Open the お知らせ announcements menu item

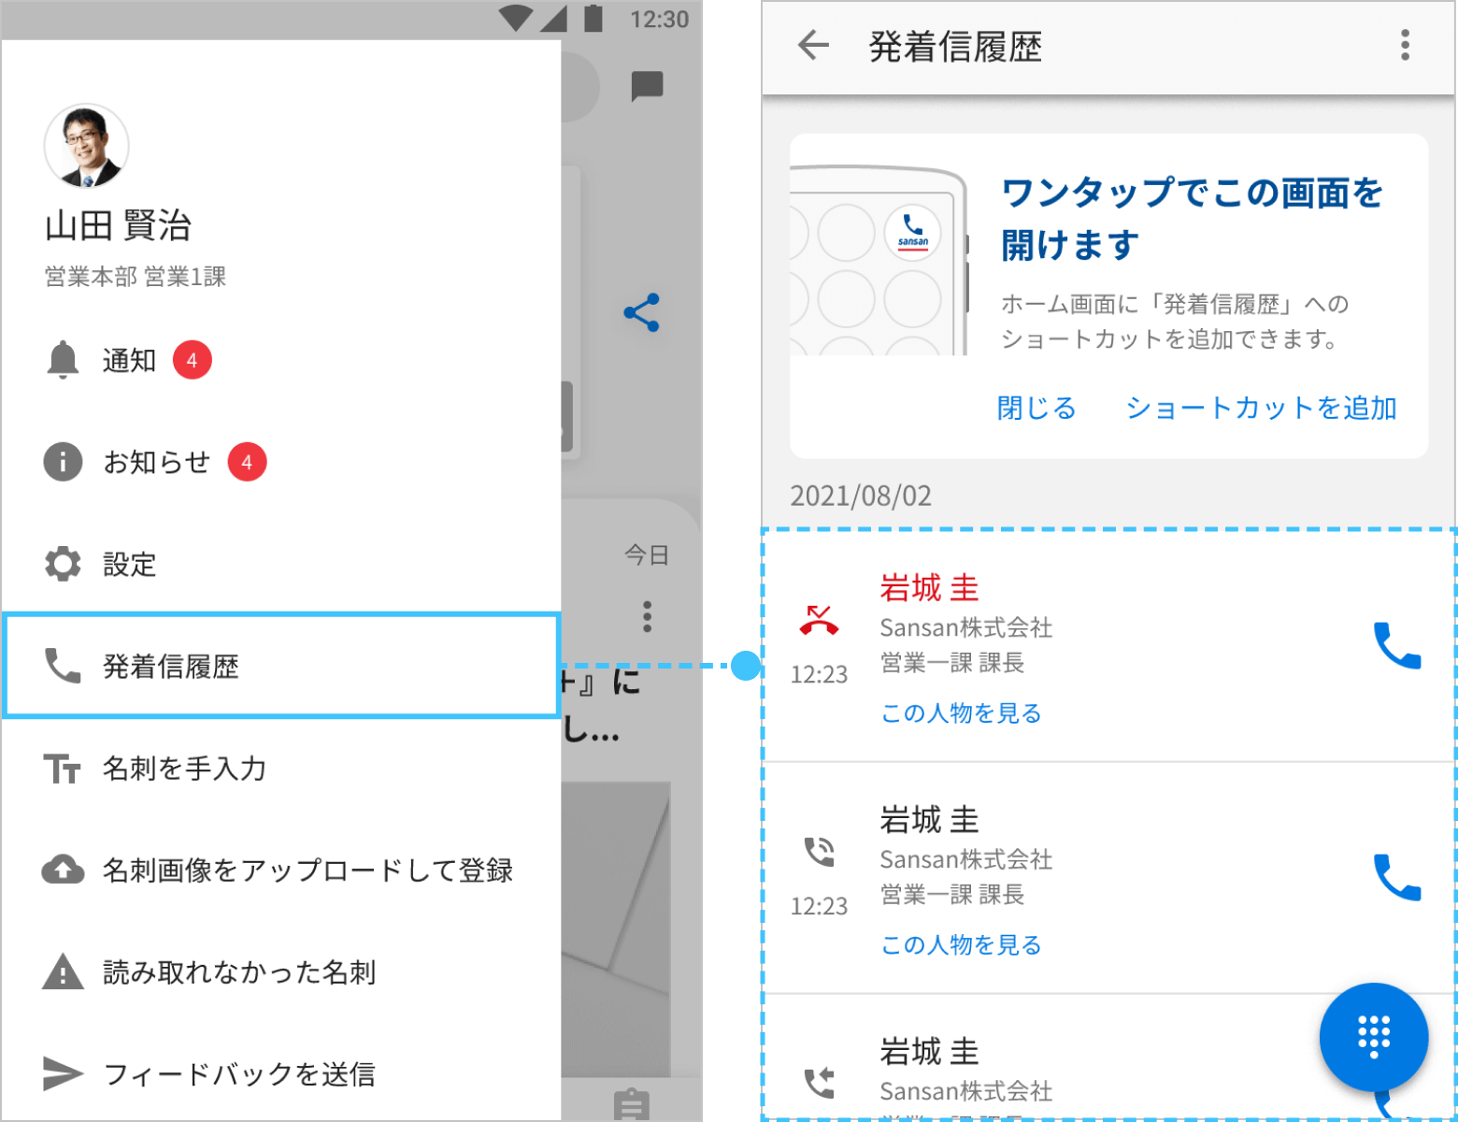280,462
